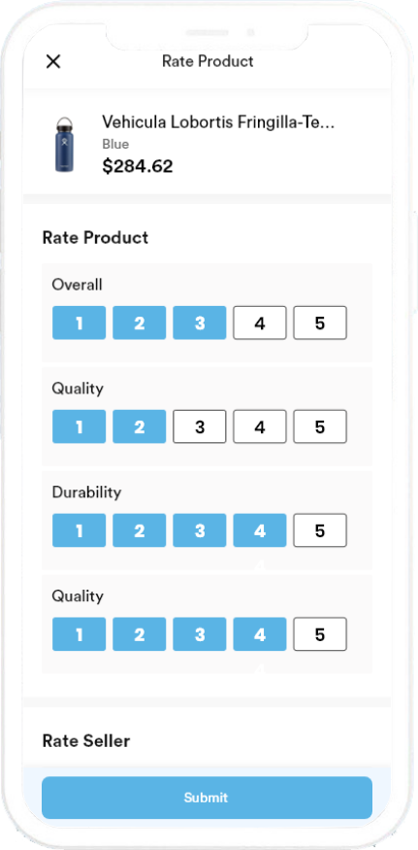Viewport: 418px width, 850px height.
Task: Tap the Rate Seller section heading
Action: click(x=86, y=740)
